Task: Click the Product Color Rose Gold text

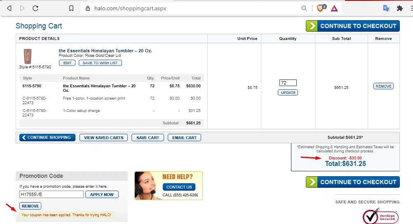Action: click(90, 56)
